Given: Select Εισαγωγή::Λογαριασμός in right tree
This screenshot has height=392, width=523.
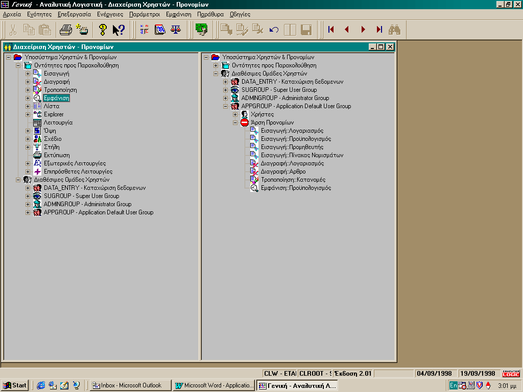Looking at the screenshot, I should tap(292, 131).
